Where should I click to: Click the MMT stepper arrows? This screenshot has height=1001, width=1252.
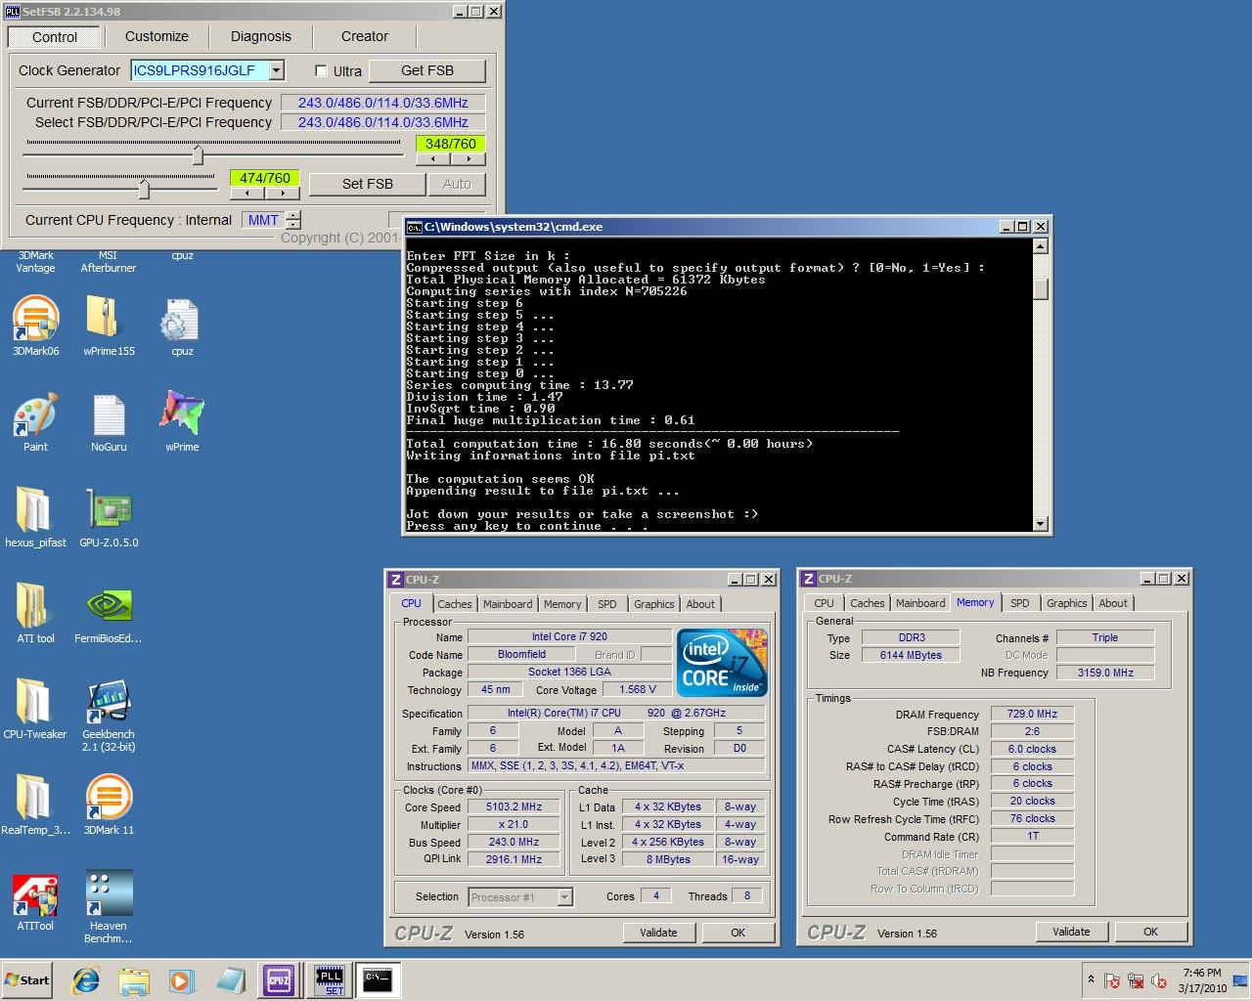coord(293,220)
